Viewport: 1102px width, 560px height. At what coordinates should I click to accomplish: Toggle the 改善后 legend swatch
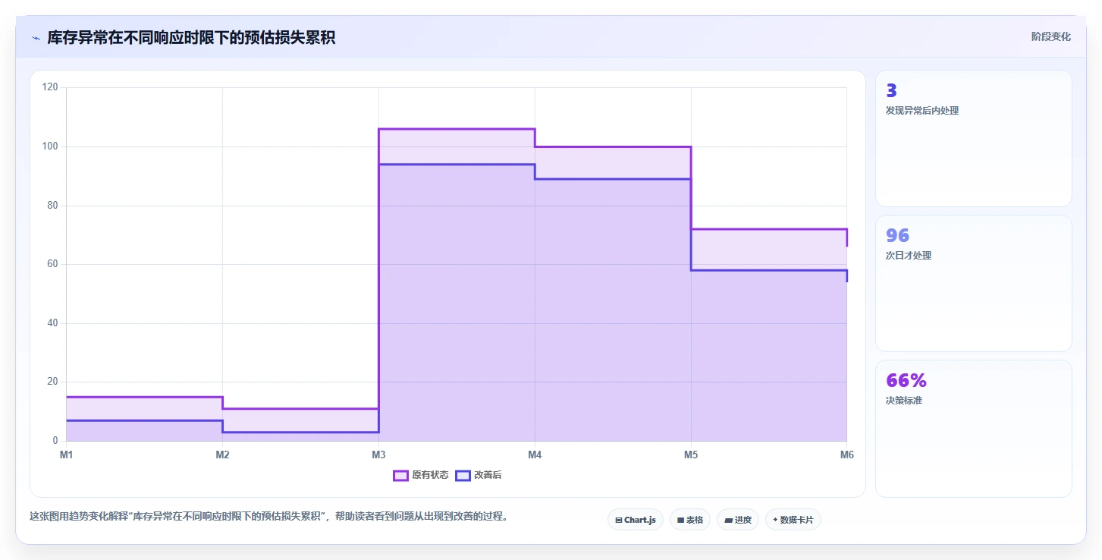(463, 476)
